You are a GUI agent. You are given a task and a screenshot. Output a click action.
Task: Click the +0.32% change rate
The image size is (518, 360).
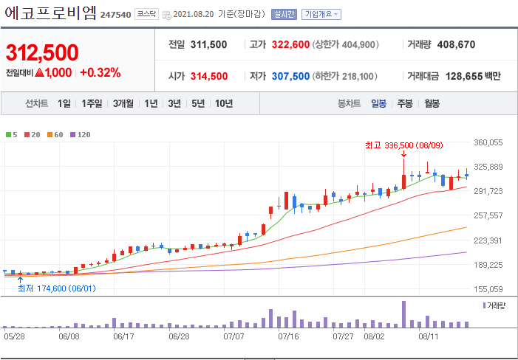click(x=100, y=72)
